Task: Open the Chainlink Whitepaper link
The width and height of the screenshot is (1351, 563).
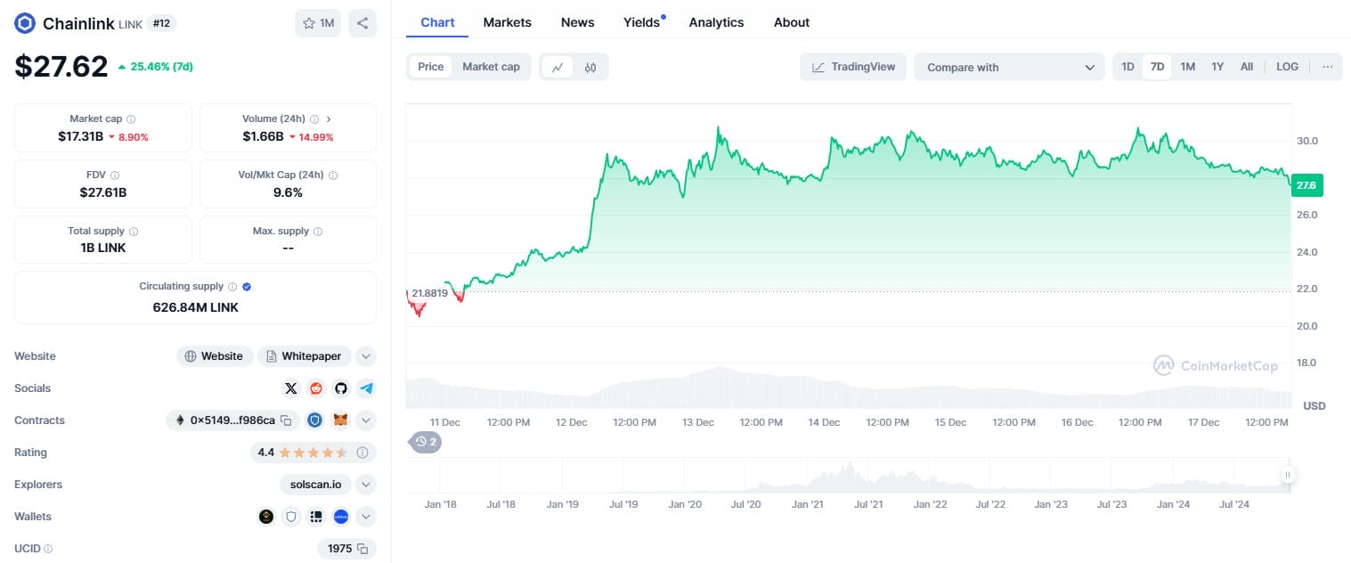Action: click(304, 356)
